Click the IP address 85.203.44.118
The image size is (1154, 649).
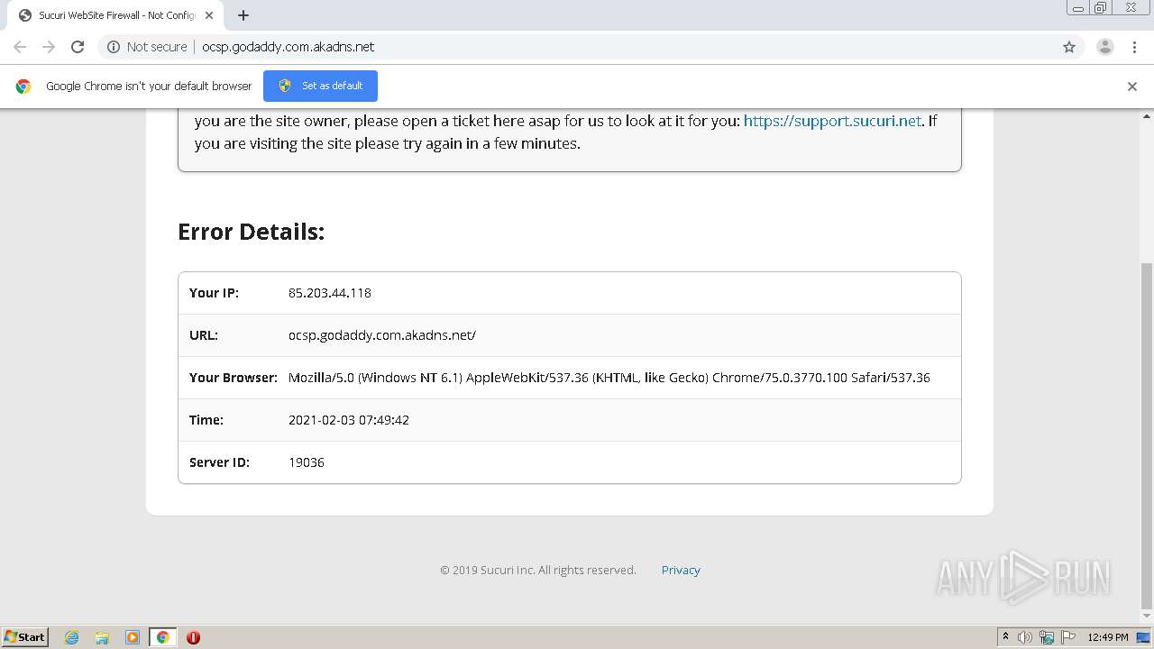point(330,293)
